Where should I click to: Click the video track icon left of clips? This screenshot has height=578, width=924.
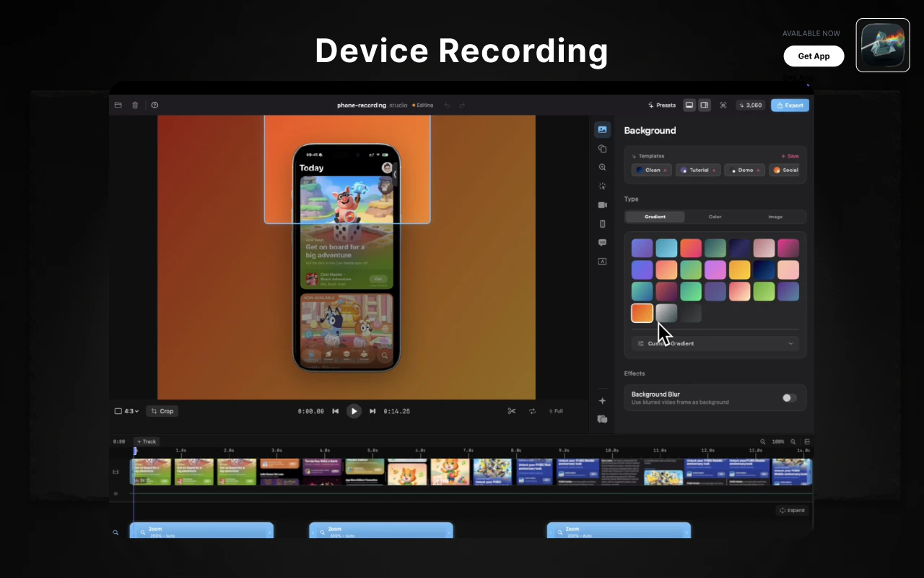(x=115, y=472)
